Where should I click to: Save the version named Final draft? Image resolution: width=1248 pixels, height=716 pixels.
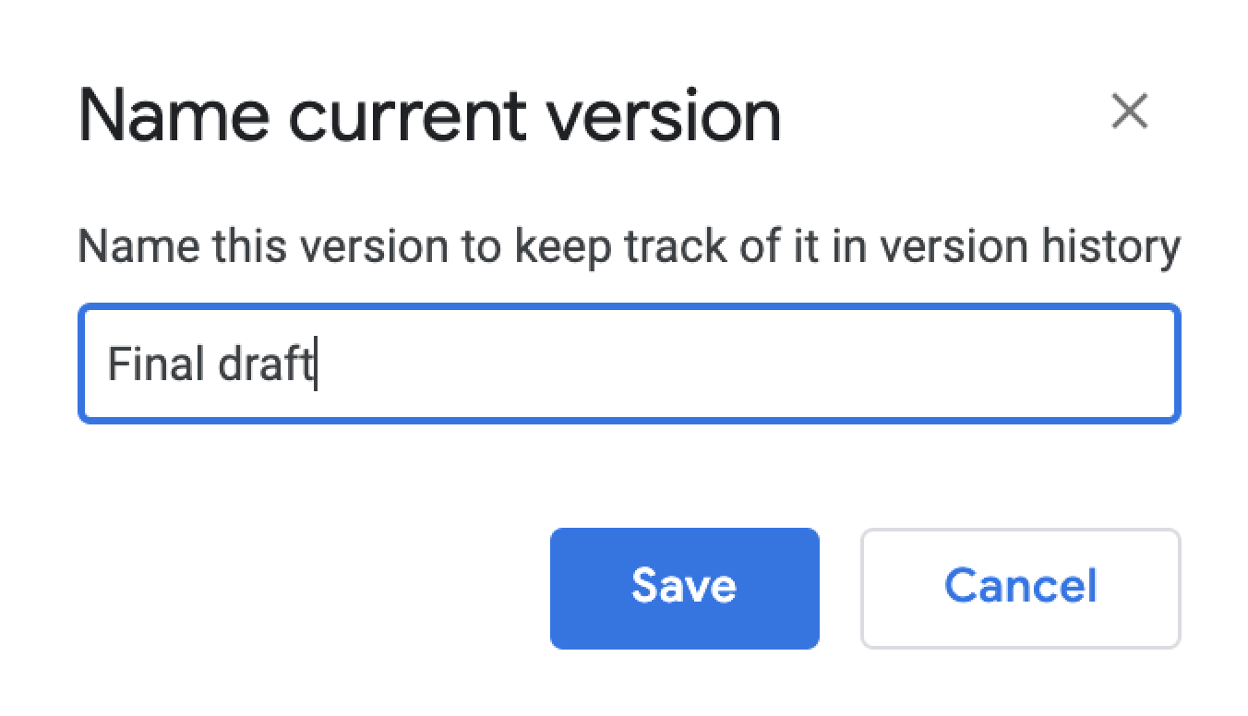(x=684, y=587)
